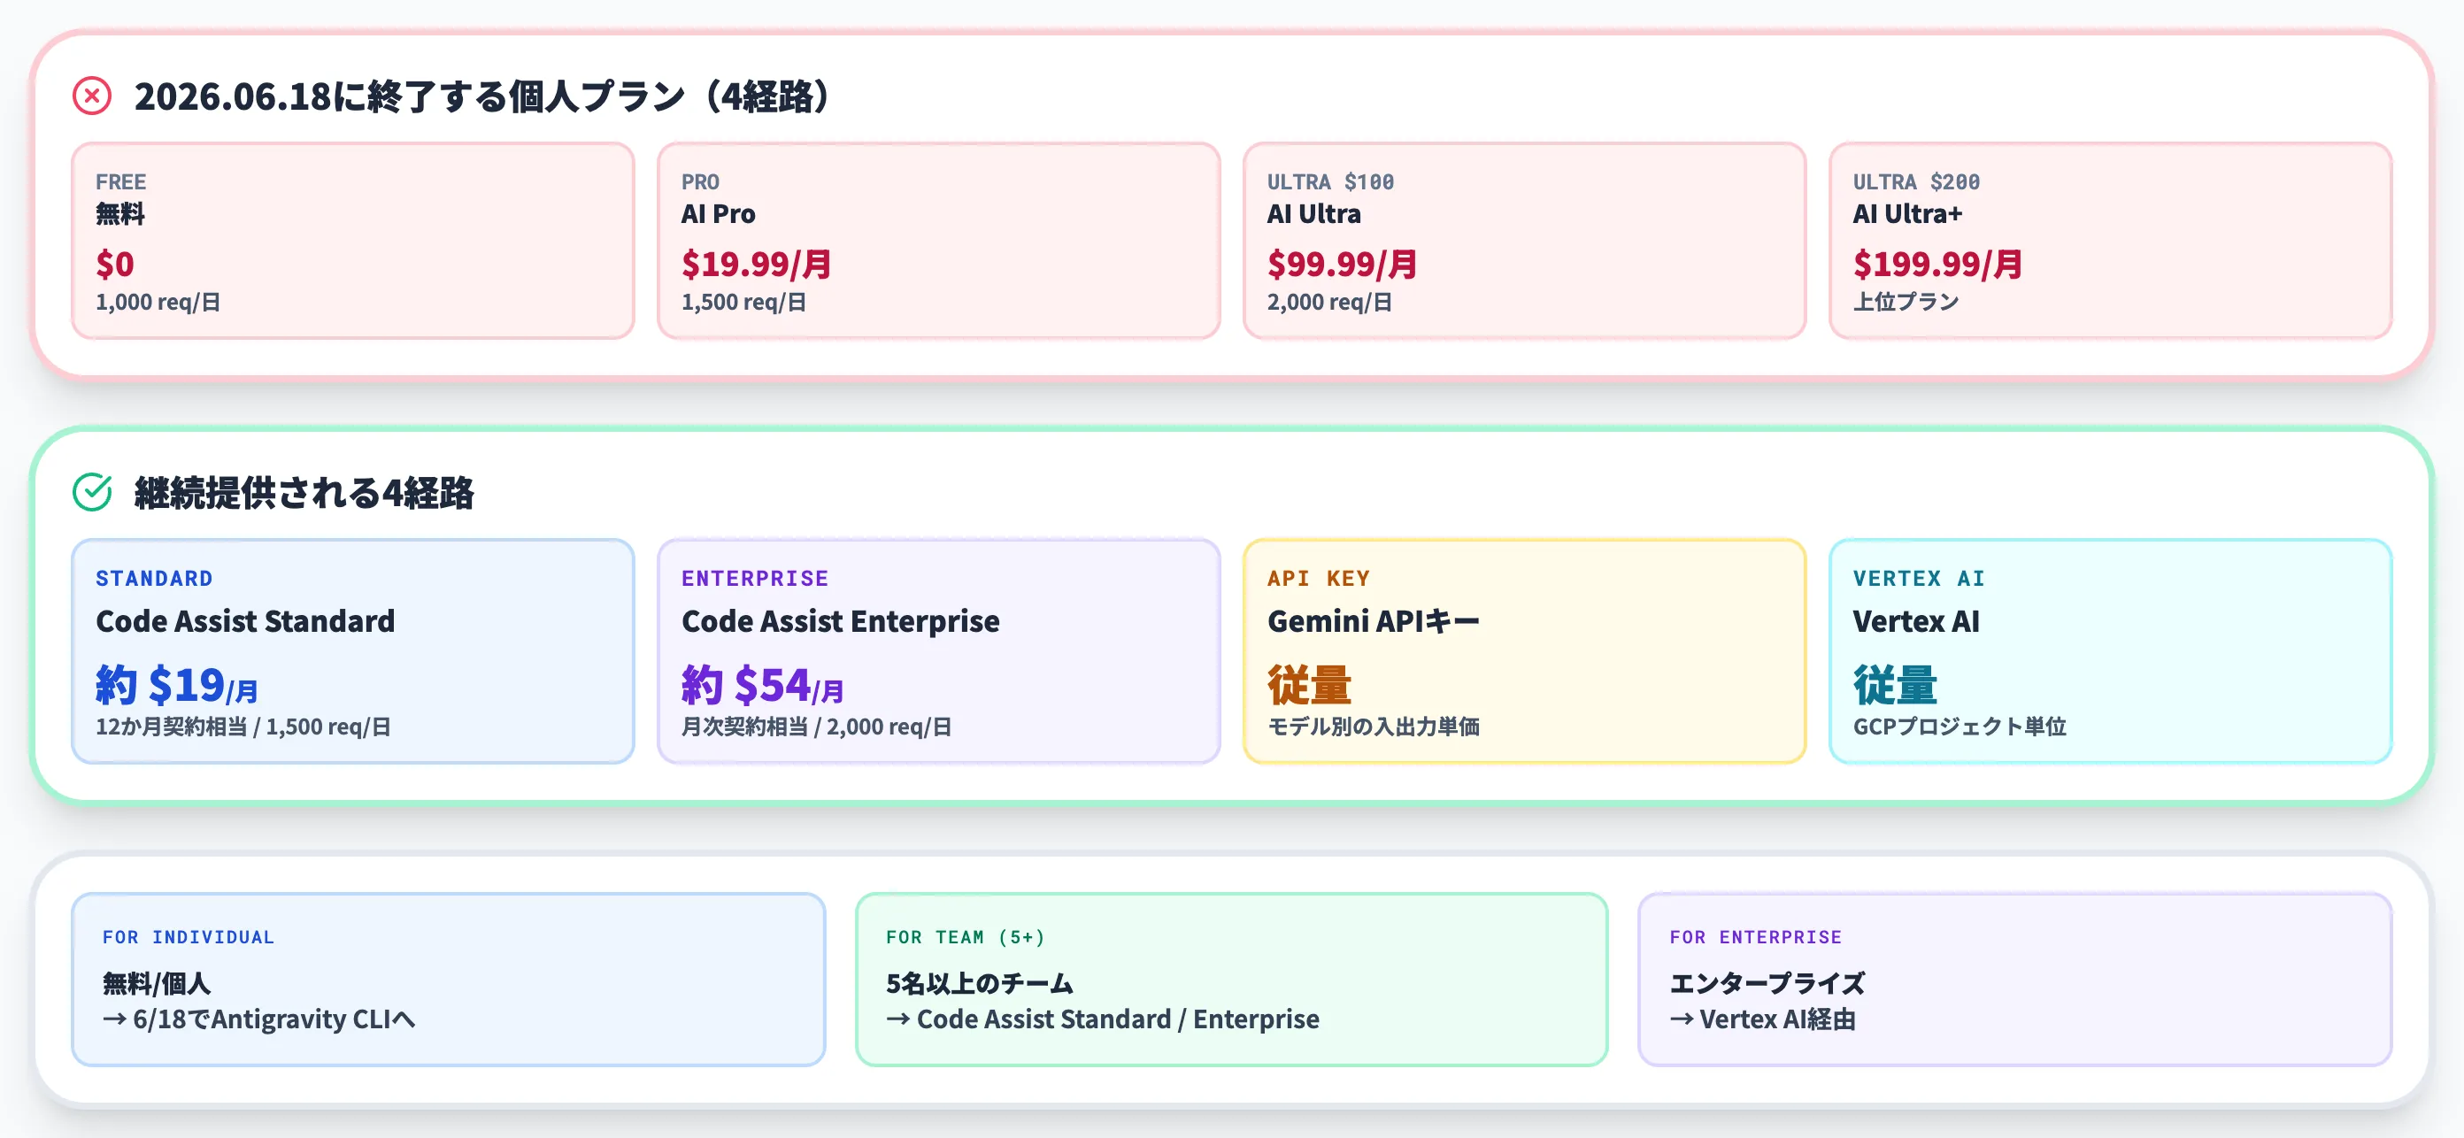Click the "FOR ENTERPRISE" label
Screen dimensions: 2464x1138
tap(1755, 937)
